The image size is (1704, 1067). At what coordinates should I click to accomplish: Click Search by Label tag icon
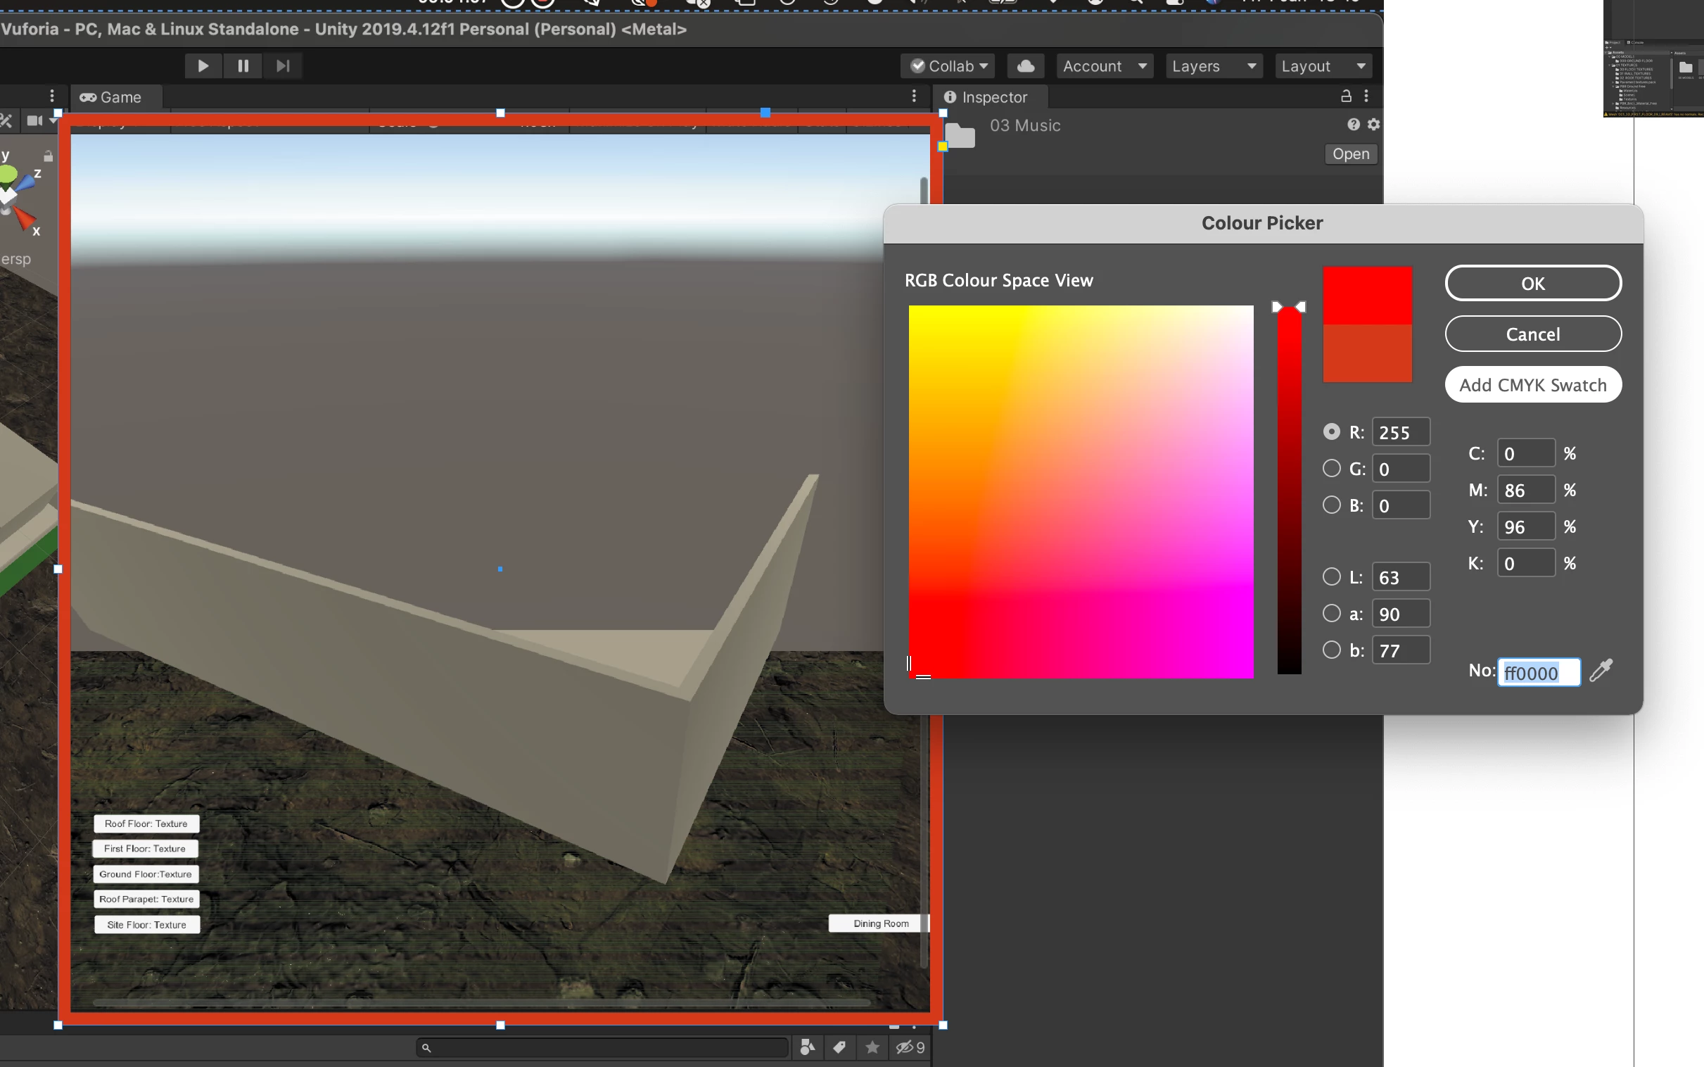(839, 1047)
